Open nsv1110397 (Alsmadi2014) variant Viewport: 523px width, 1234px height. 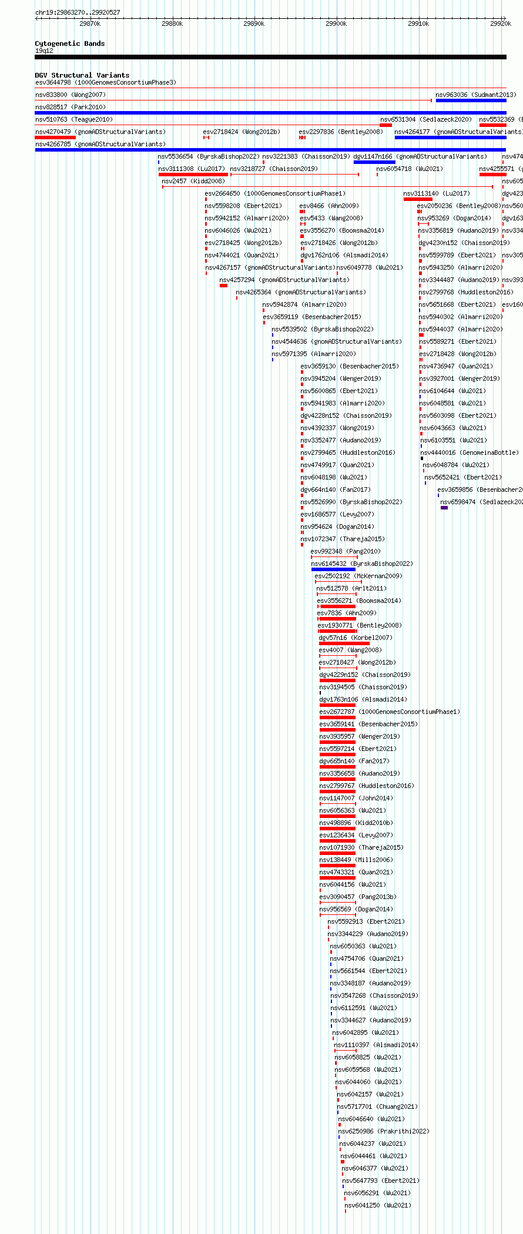(376, 1045)
